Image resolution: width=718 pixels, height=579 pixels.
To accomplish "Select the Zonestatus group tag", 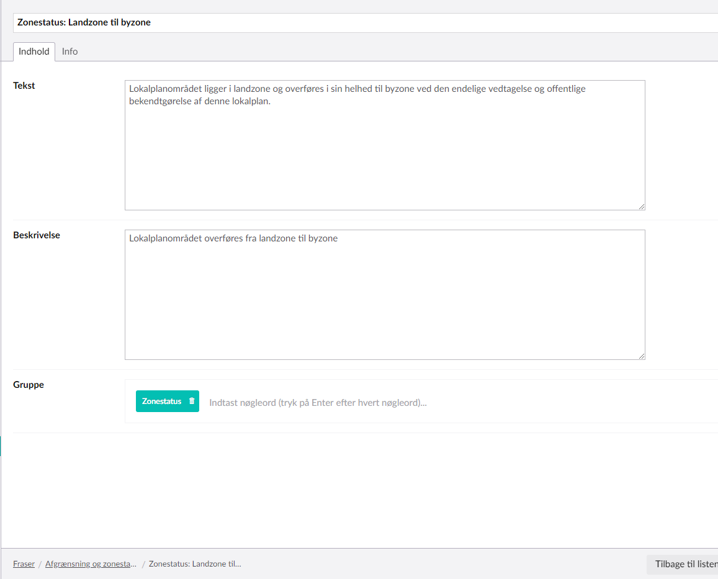I will (161, 402).
